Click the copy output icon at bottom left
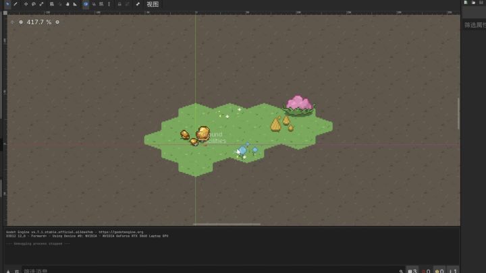 [17, 271]
